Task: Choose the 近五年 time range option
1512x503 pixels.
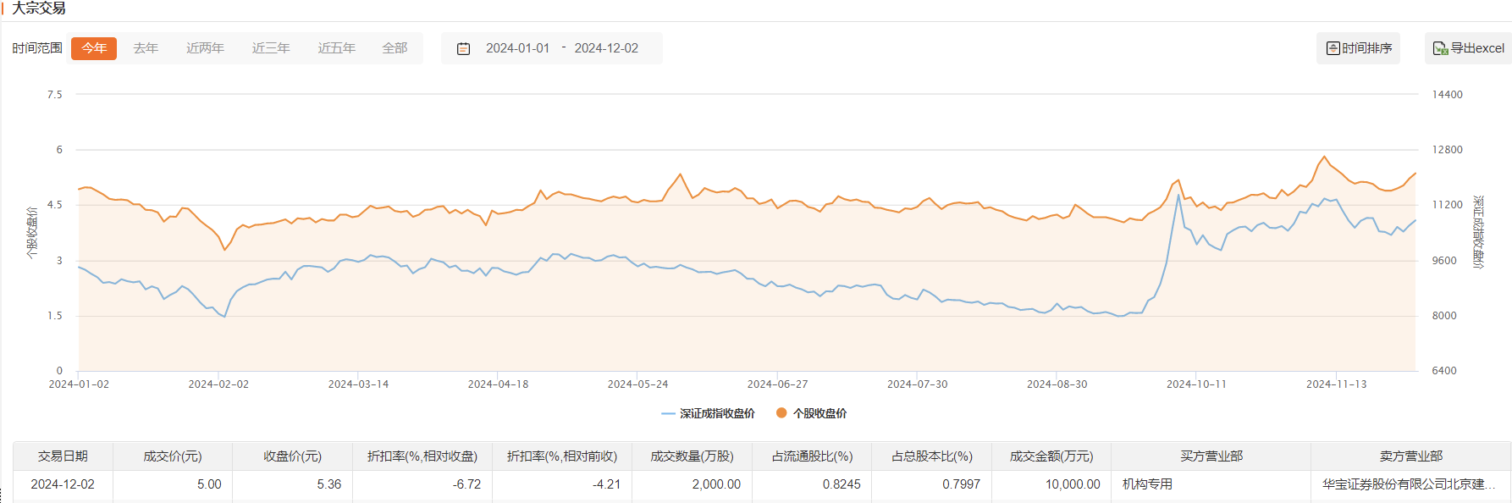Action: 336,48
